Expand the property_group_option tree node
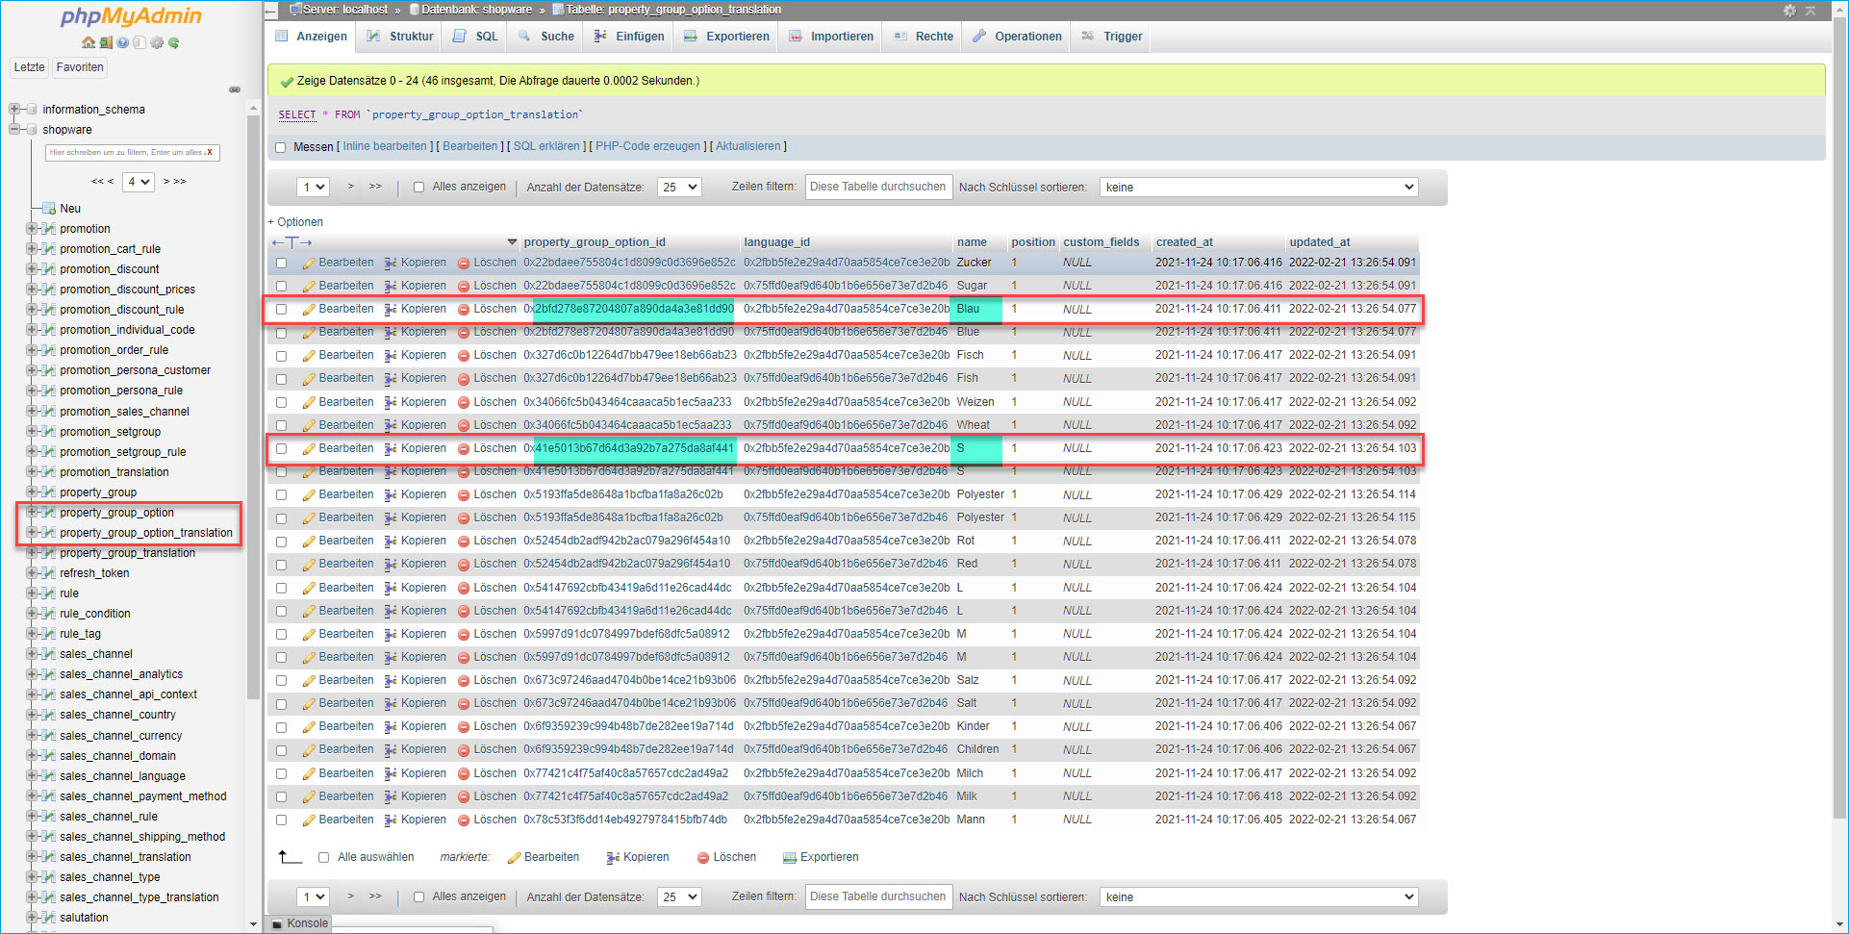Image resolution: width=1849 pixels, height=934 pixels. (32, 513)
